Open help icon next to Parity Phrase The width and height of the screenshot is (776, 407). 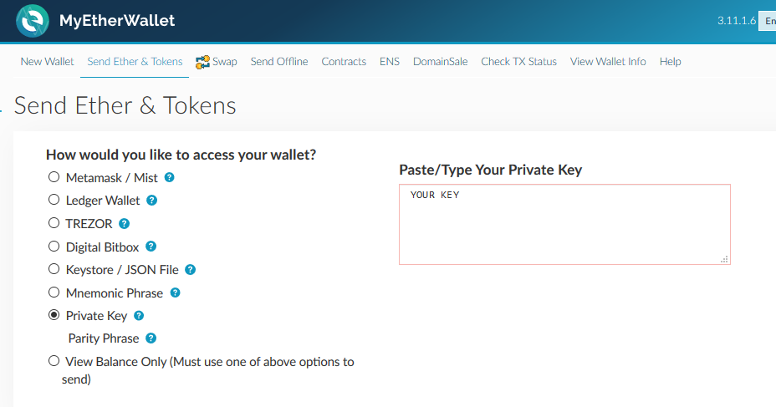151,338
